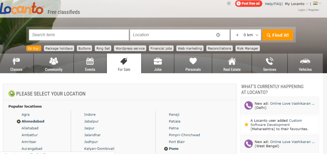Select Jaipur location

coord(89,128)
